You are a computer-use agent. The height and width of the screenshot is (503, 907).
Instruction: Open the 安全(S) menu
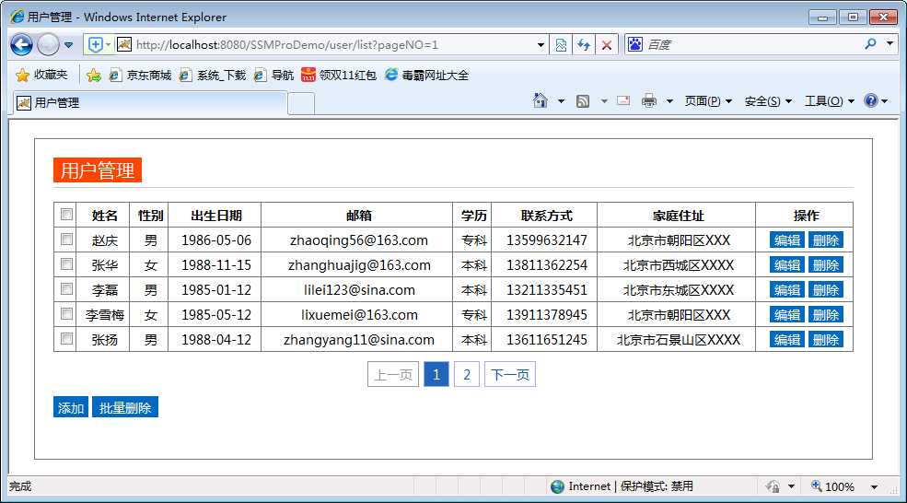tap(768, 101)
